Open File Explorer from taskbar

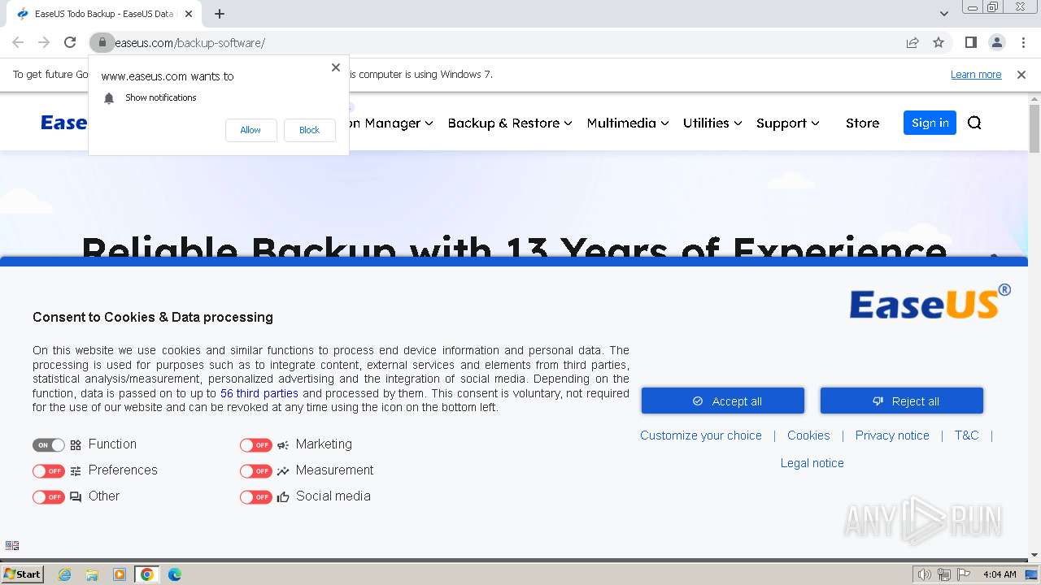coord(92,574)
